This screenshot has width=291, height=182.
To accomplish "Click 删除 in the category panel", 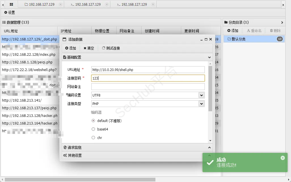I will point(275,31).
